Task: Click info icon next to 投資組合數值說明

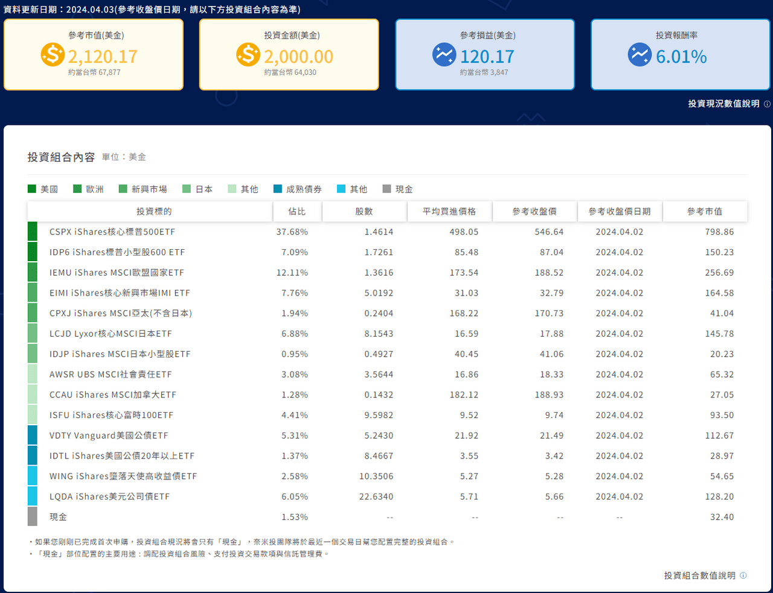Action: point(743,576)
